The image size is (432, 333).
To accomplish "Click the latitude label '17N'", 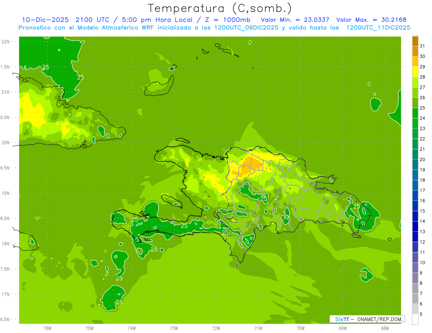I will pos(6,295).
